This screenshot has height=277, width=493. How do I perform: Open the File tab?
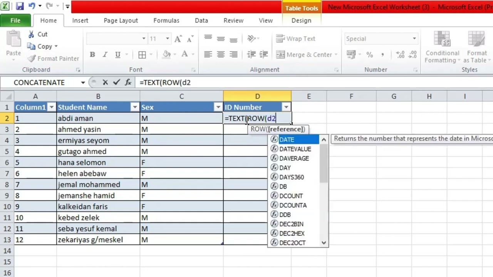(x=15, y=20)
